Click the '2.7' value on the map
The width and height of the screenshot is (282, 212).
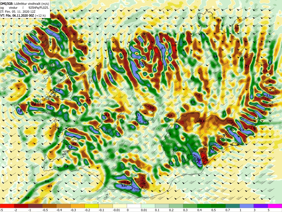point(163,48)
